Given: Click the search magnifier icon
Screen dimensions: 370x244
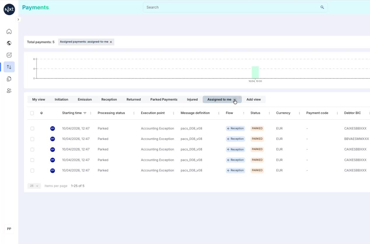Looking at the screenshot, I should (x=322, y=7).
